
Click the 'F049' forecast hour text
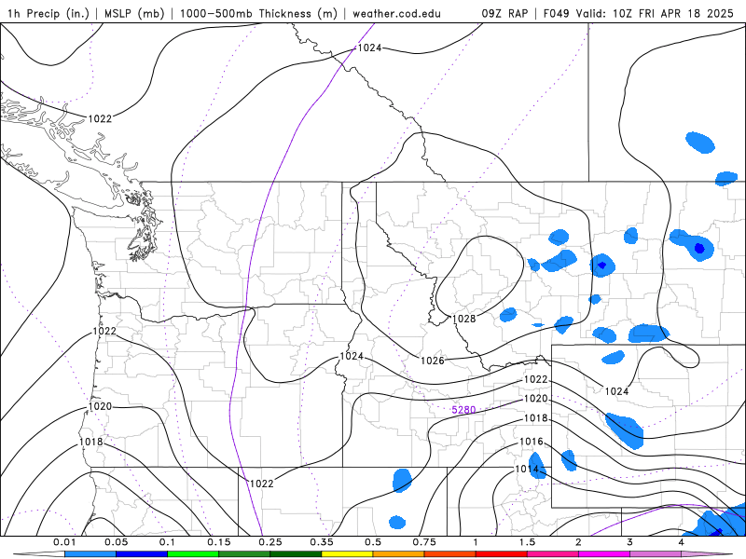(556, 13)
